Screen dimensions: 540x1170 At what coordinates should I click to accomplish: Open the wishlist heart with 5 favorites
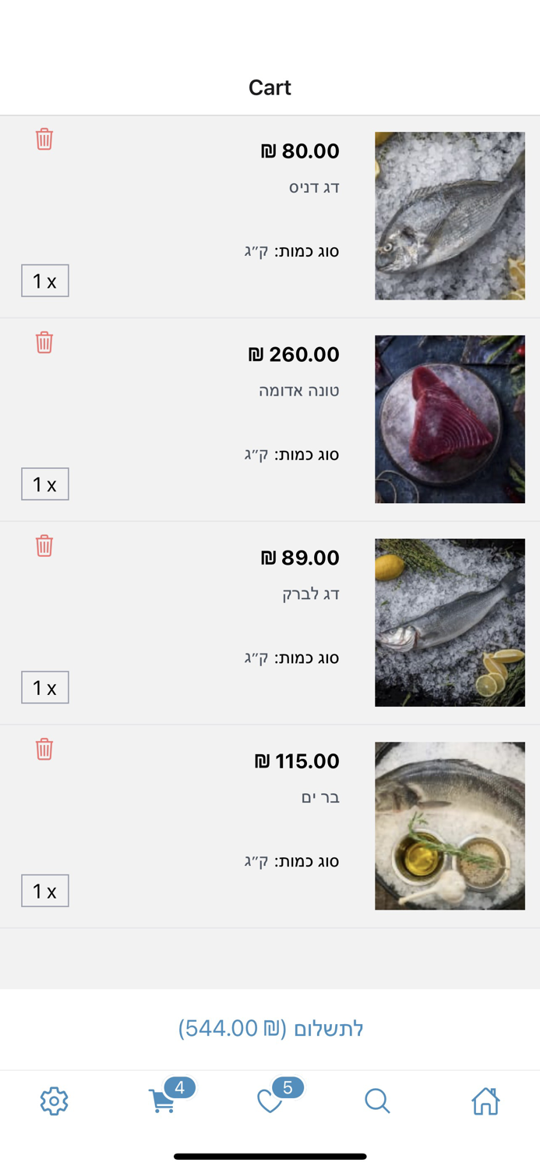point(270,1101)
